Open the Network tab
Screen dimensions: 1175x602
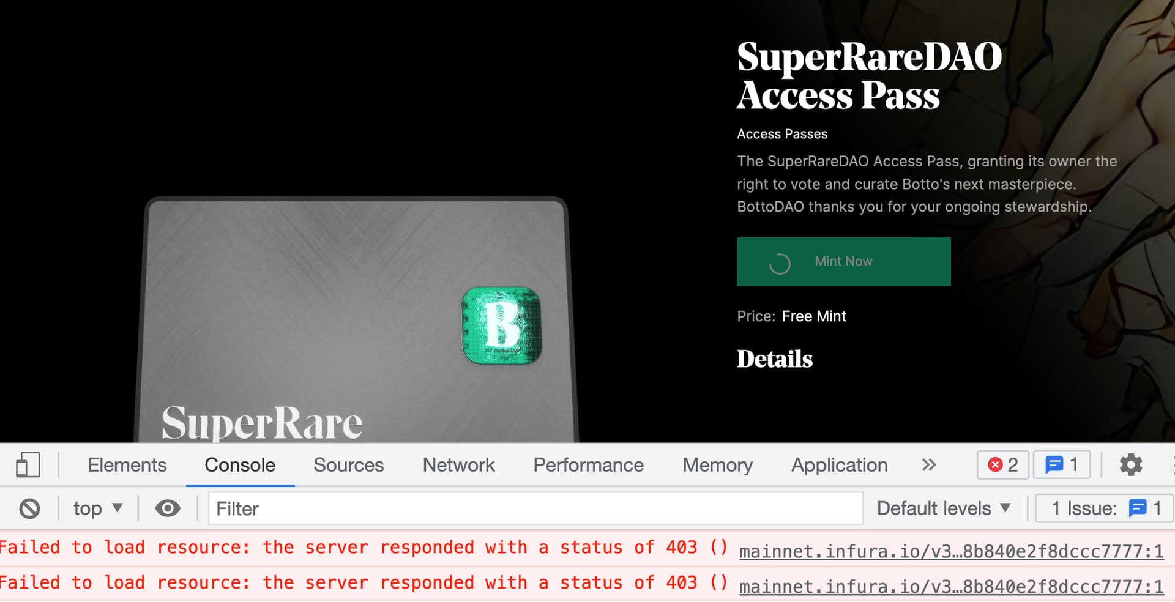458,465
